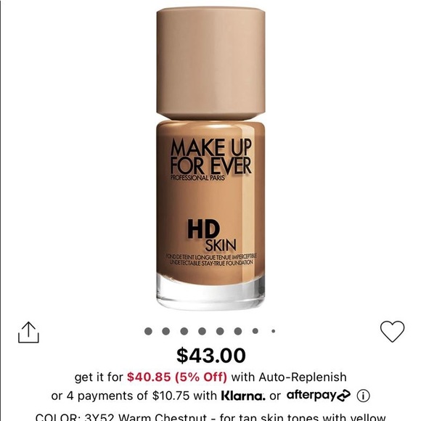Open the HD Skin foundation product image
Viewport: 421px width, 421px height.
[210, 158]
